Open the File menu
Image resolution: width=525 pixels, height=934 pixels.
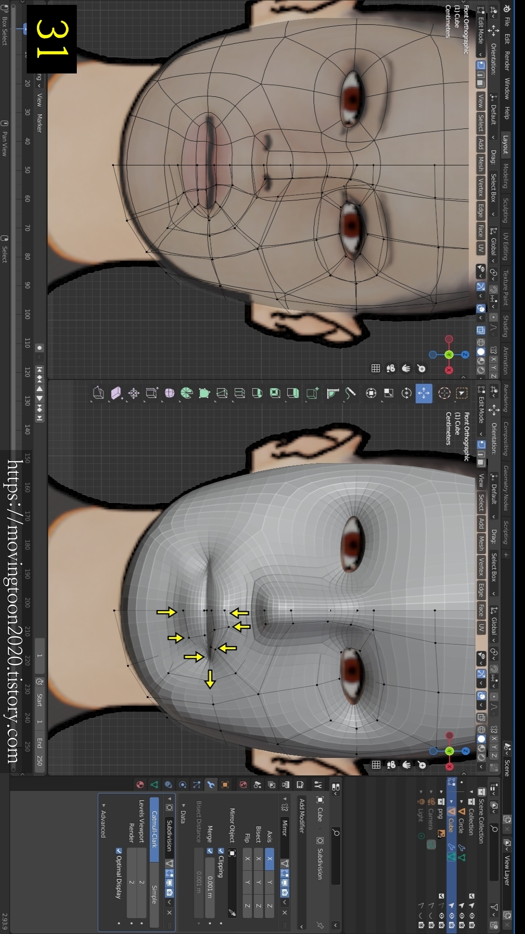coord(507,22)
